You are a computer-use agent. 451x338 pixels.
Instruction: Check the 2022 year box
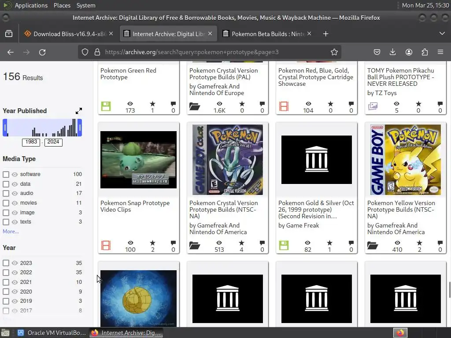(x=6, y=272)
